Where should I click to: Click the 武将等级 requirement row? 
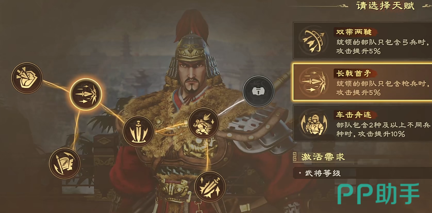point(362,173)
